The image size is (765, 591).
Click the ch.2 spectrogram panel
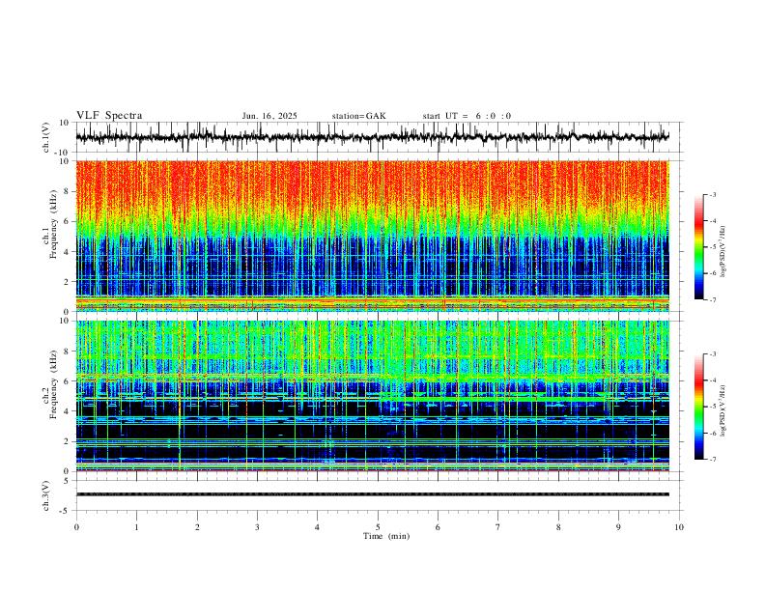point(372,396)
